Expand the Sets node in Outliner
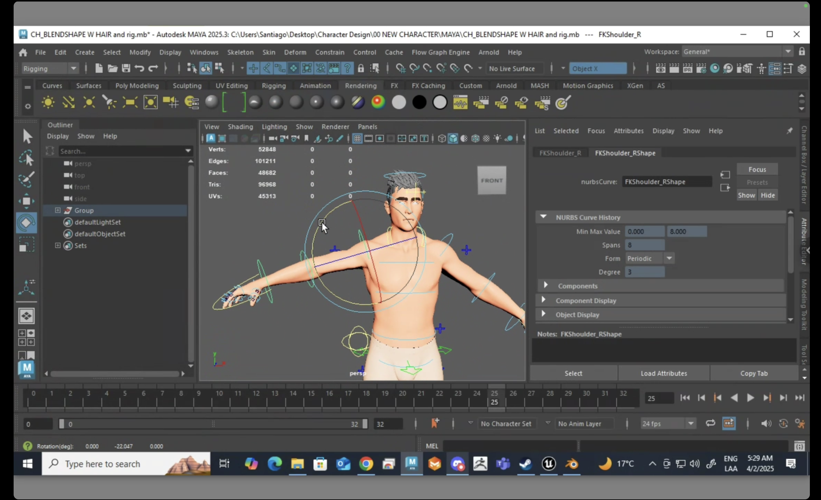 coord(58,246)
